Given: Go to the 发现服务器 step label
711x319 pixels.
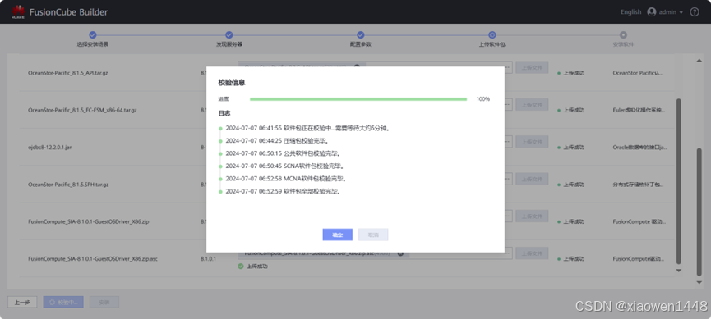Looking at the screenshot, I should click(x=229, y=44).
